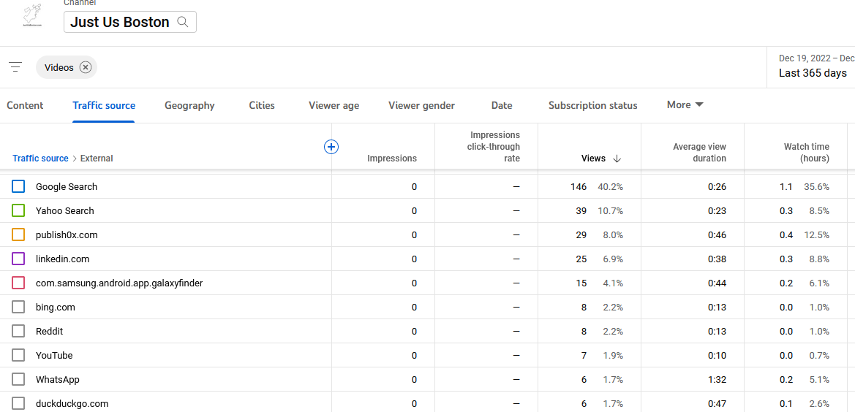
Task: Sort by Average view duration header
Action: (x=700, y=153)
